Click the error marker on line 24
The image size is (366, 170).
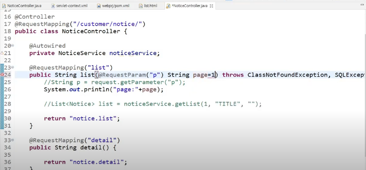pos(2,75)
